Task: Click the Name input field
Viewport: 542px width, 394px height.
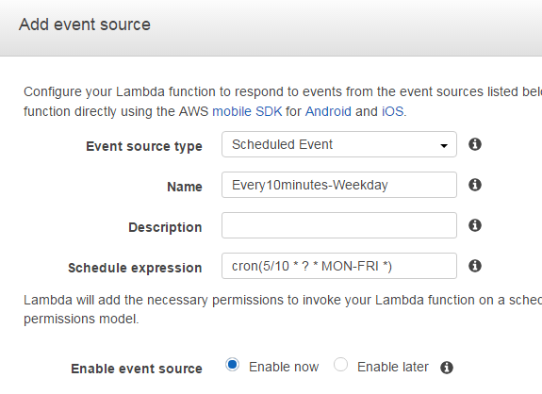Action: point(339,185)
